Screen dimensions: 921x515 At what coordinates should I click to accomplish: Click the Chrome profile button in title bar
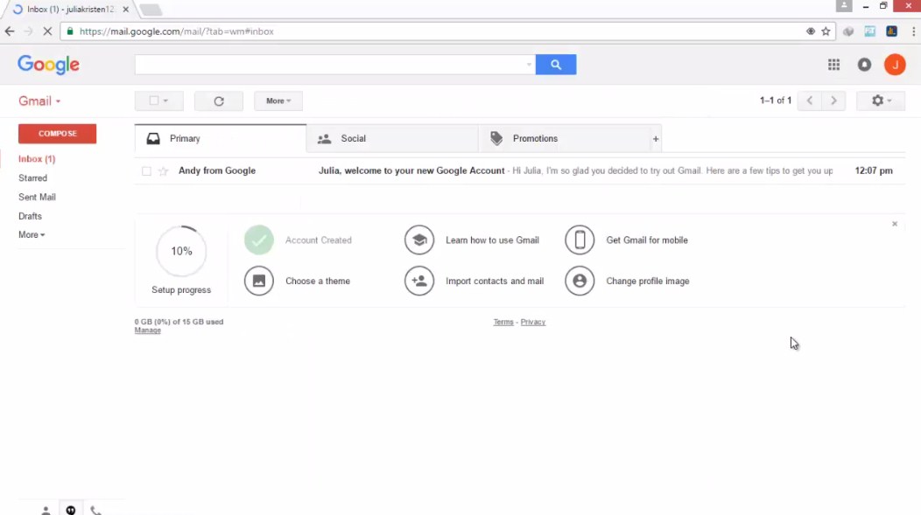(x=844, y=6)
